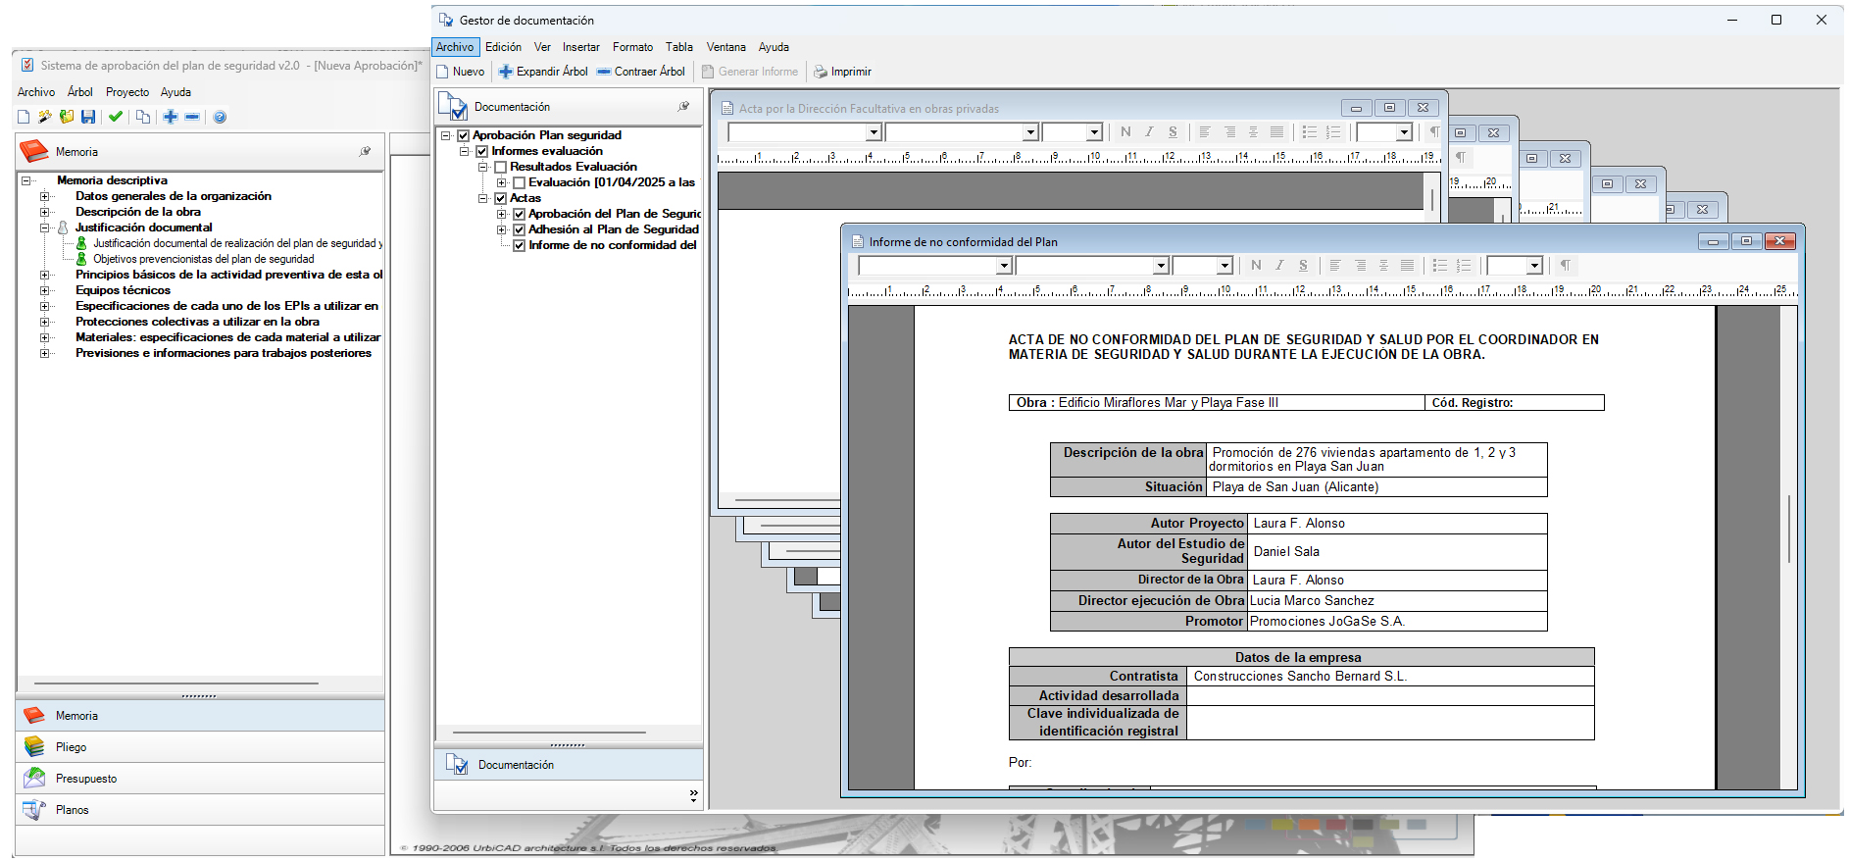Click Contraer Árbol button

(x=641, y=72)
